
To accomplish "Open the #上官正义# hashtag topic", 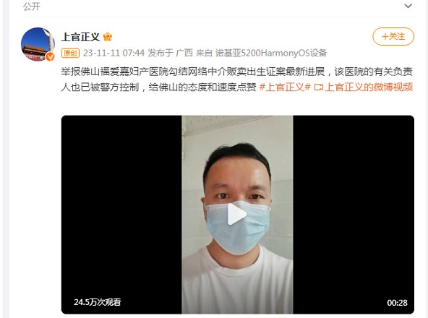I will point(285,87).
